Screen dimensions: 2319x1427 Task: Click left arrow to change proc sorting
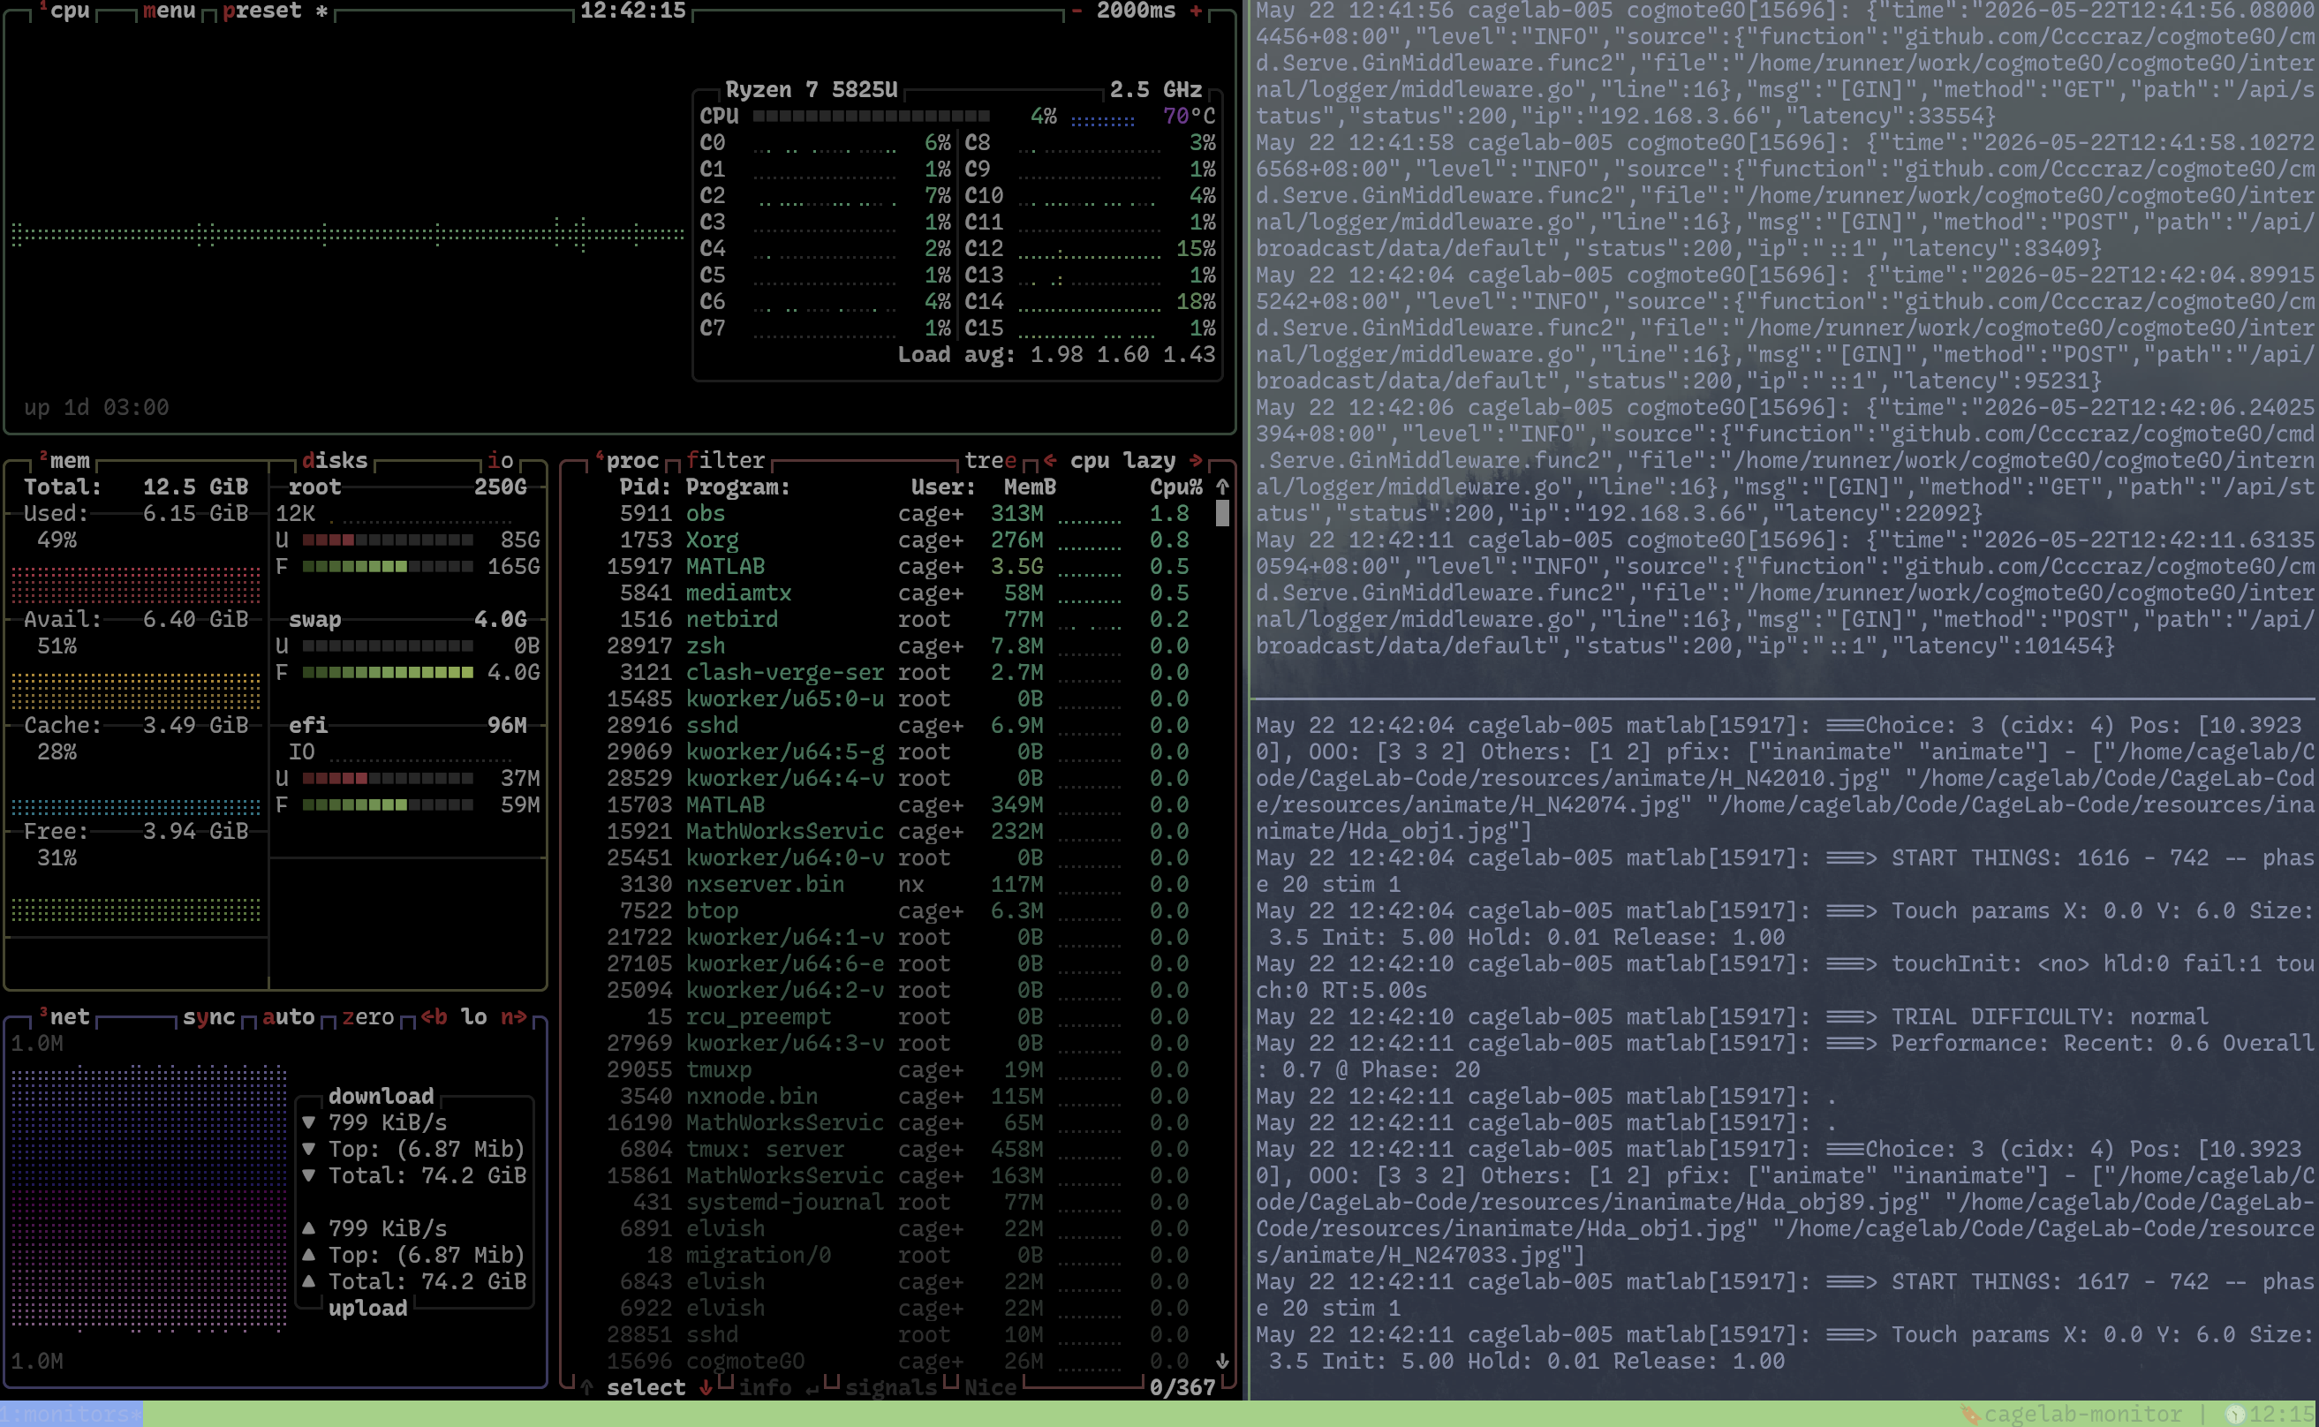coord(1049,461)
